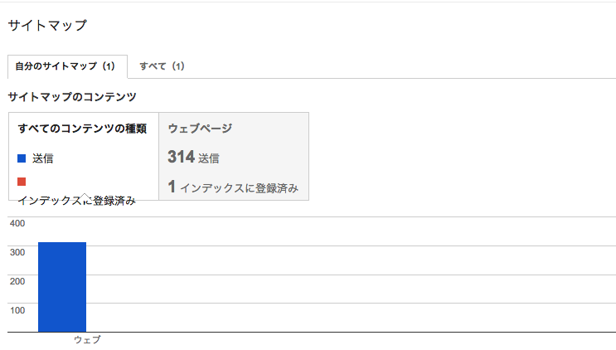
Task: Click the blue ウェブ bar in chart
Action: tap(62, 287)
